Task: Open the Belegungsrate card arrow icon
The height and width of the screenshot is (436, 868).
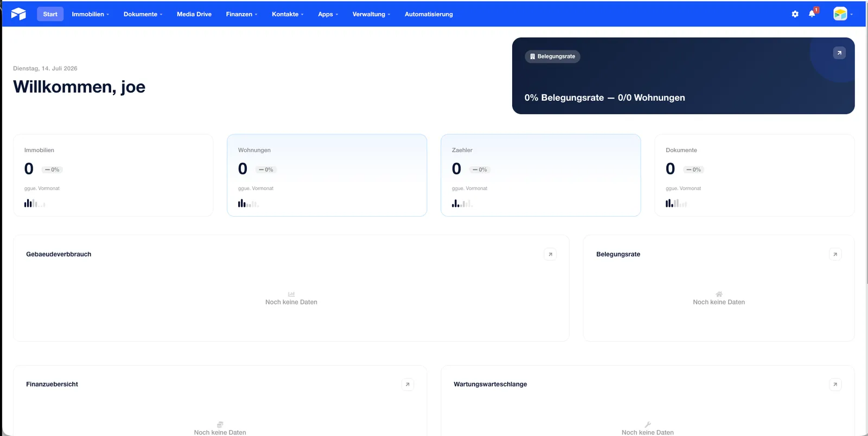Action: click(x=835, y=254)
